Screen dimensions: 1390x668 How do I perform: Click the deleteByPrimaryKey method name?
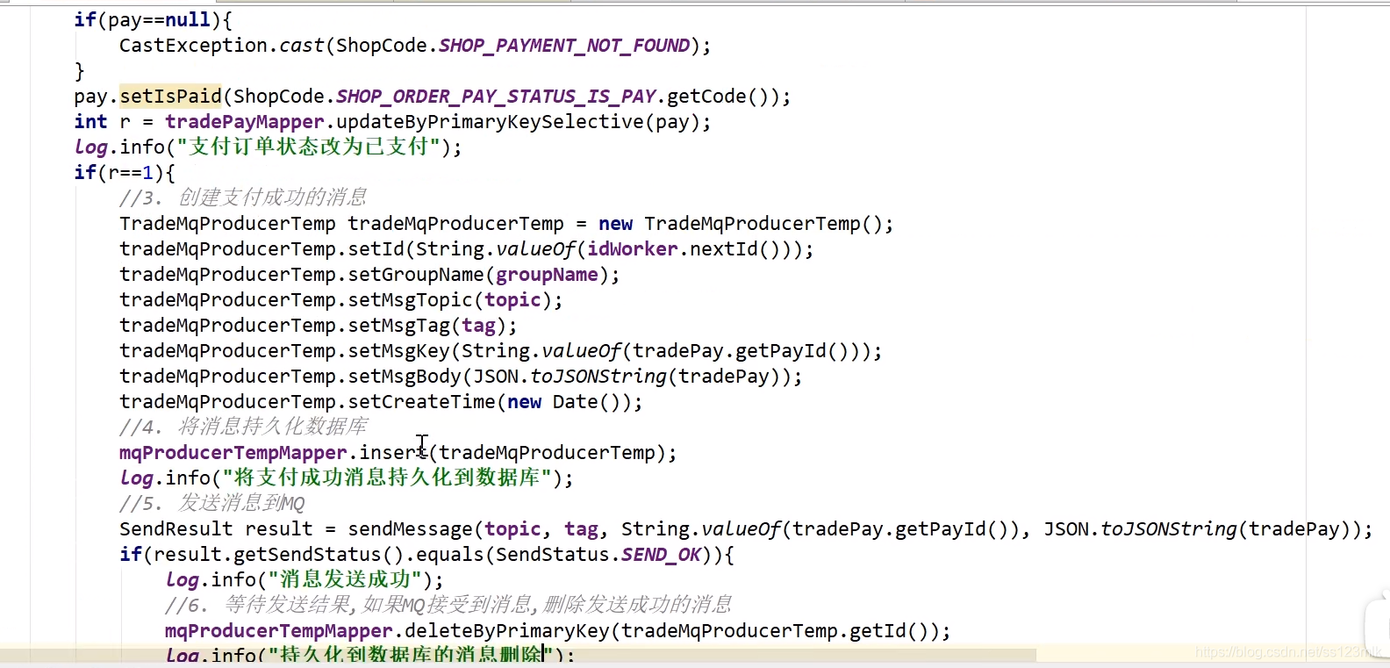(507, 631)
